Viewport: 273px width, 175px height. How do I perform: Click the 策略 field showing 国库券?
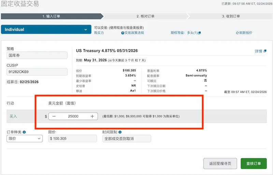coord(37,55)
